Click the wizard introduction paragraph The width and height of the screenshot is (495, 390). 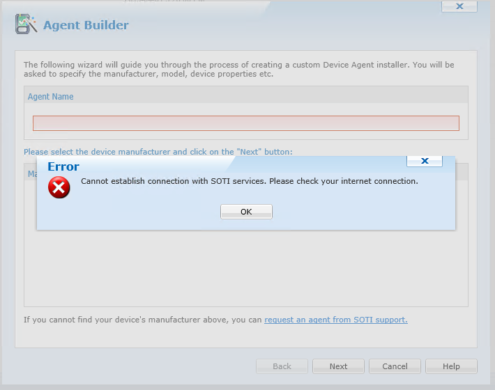click(238, 69)
